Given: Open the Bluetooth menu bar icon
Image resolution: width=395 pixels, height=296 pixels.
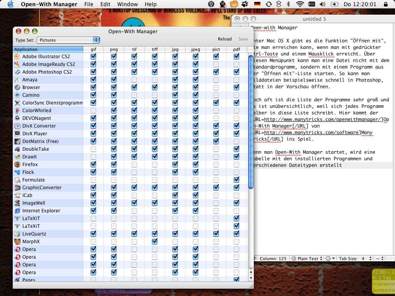Looking at the screenshot, I should coord(289,4).
